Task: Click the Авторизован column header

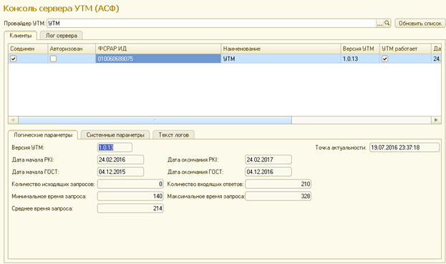Action: pos(72,49)
